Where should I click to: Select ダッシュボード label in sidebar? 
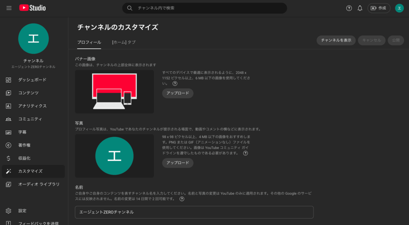pyautogui.click(x=32, y=80)
